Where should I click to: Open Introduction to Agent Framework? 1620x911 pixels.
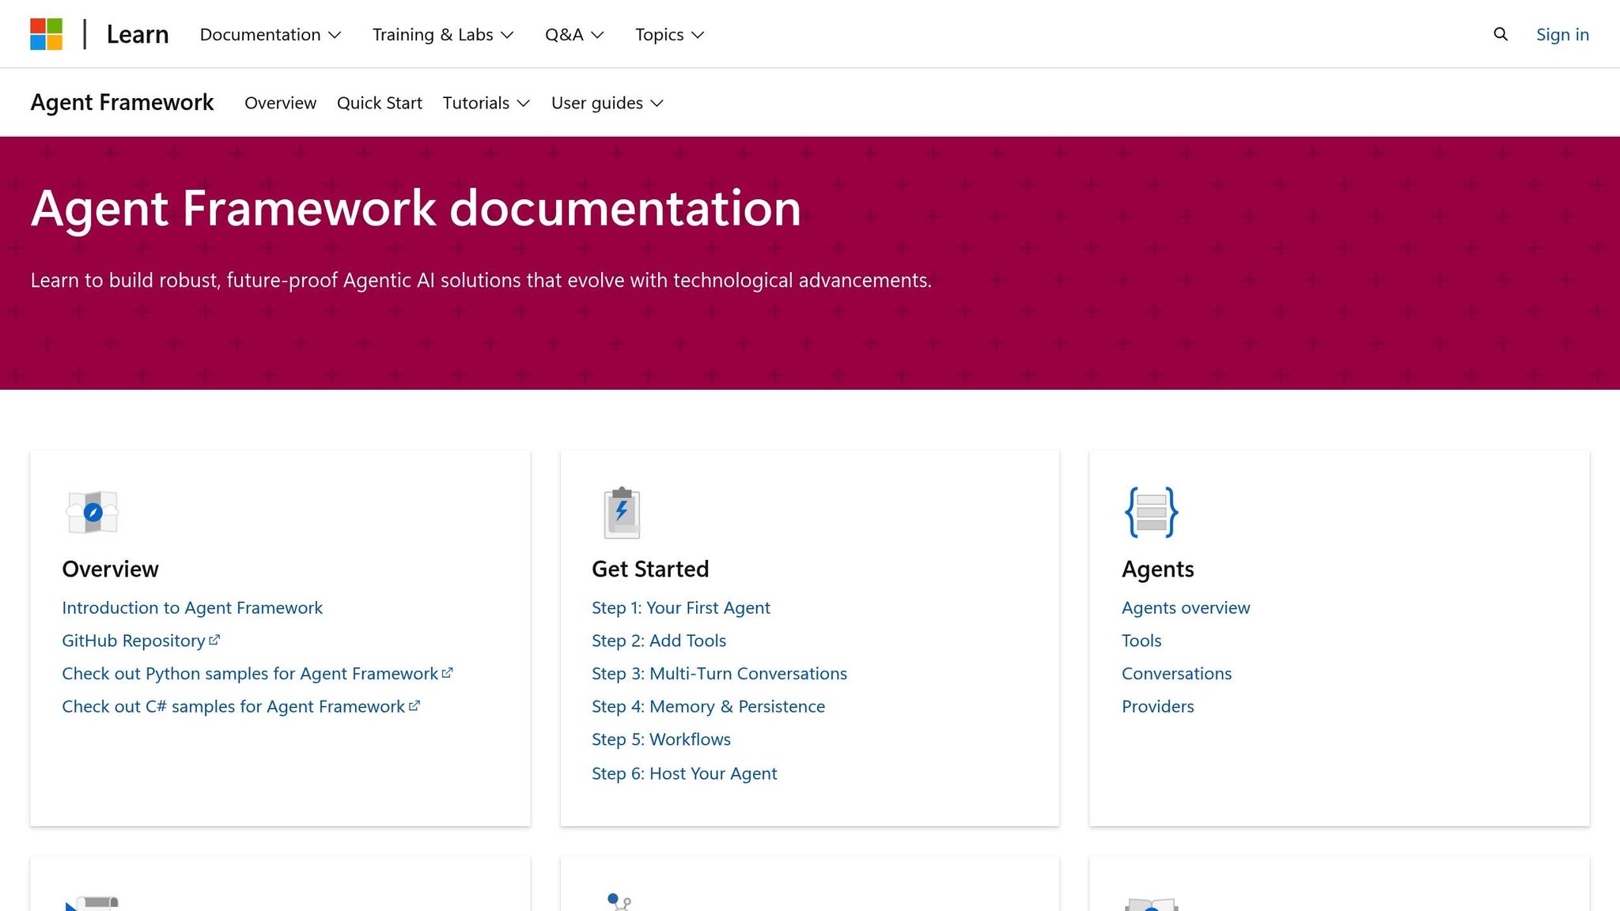192,607
